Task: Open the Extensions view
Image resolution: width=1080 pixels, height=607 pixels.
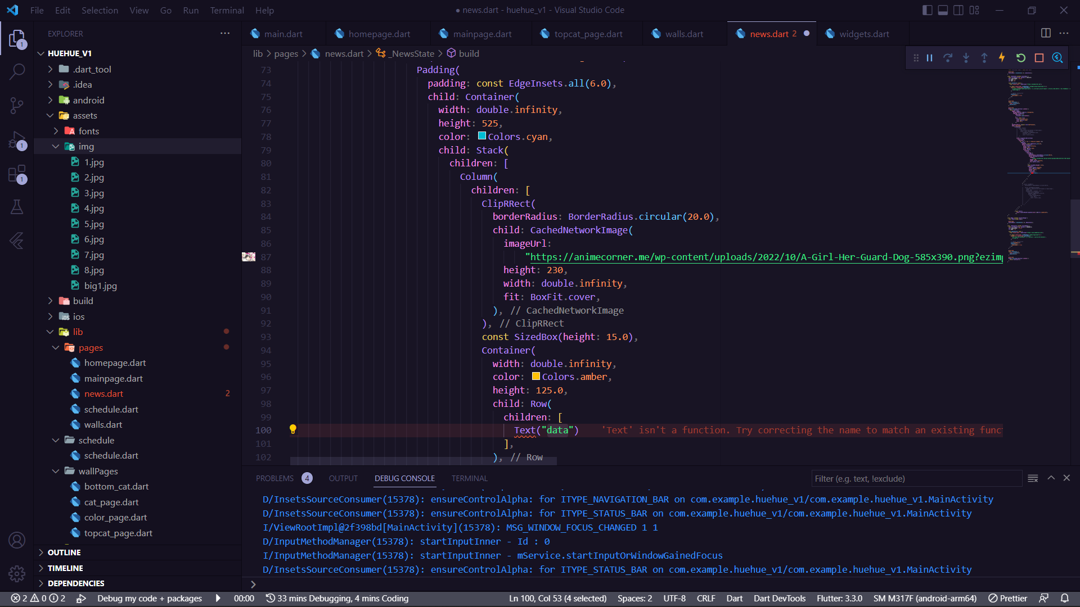Action: (17, 174)
